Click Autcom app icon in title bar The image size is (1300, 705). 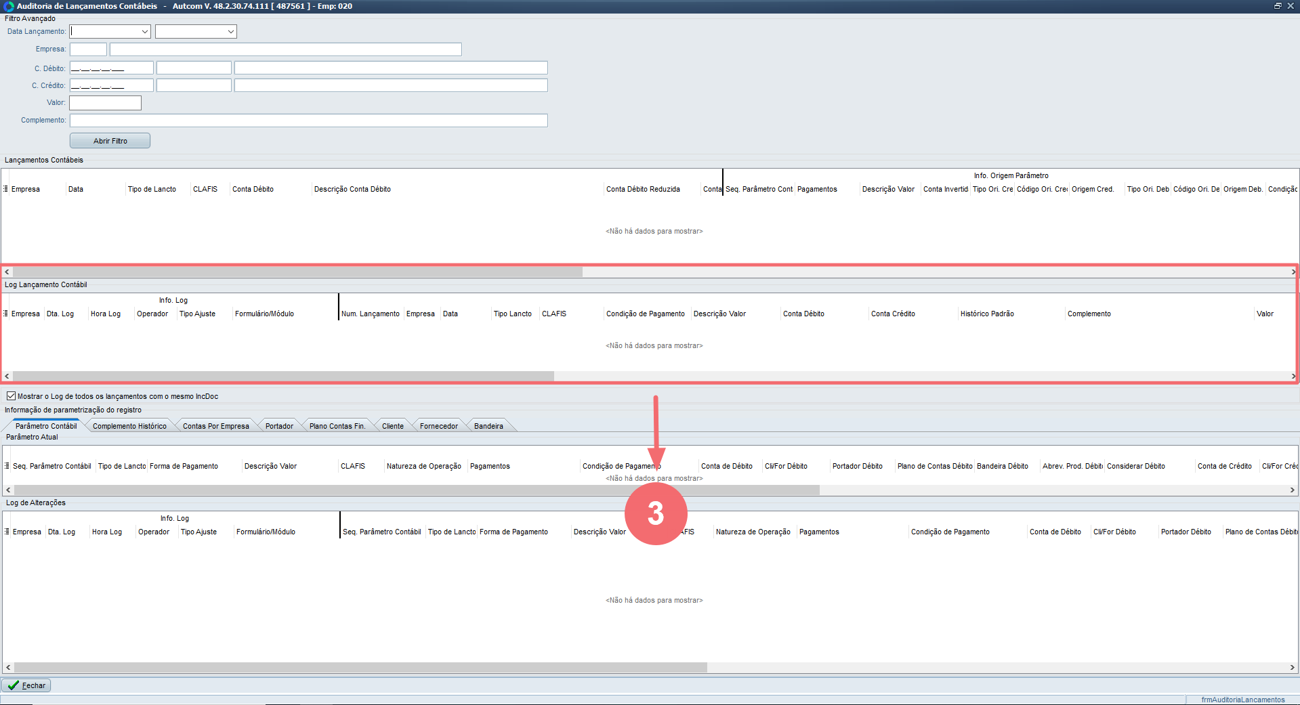8,6
